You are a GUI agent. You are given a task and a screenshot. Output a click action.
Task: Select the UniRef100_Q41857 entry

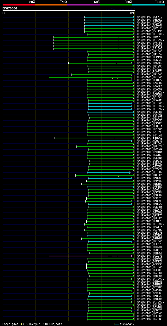point(150,54)
